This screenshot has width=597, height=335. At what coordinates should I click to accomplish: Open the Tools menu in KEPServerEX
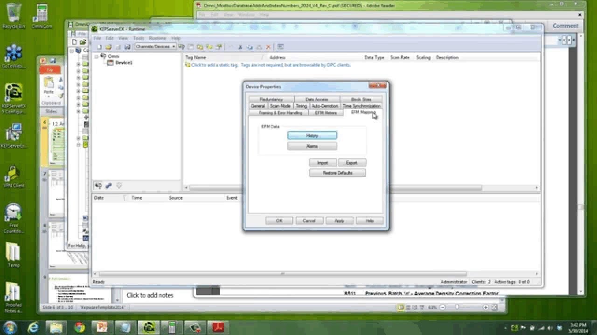pyautogui.click(x=139, y=38)
